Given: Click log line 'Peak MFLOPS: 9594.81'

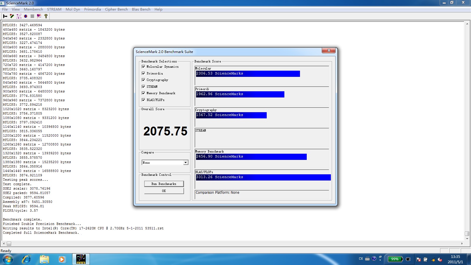Looking at the screenshot, I should coord(24,206).
